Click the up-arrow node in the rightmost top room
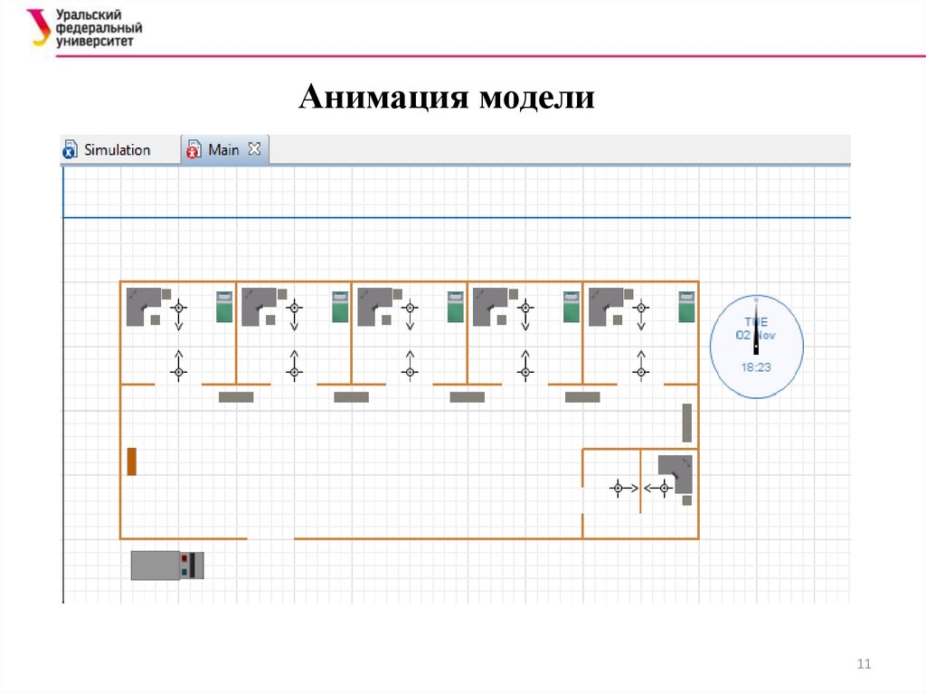Image resolution: width=926 pixels, height=694 pixels. (641, 366)
